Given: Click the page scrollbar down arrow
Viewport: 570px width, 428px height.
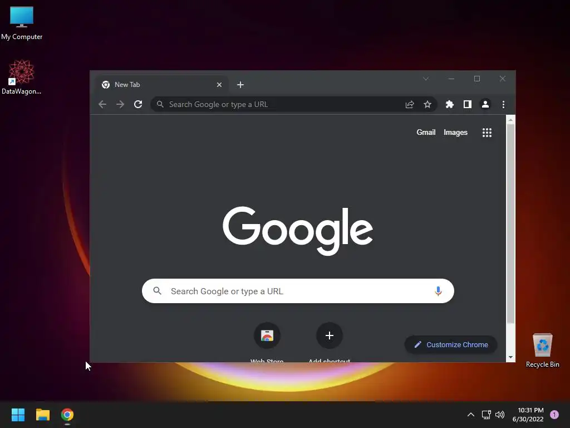Looking at the screenshot, I should (x=511, y=357).
